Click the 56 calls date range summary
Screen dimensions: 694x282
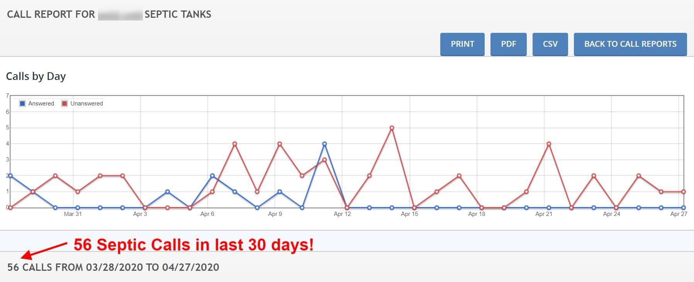(113, 267)
